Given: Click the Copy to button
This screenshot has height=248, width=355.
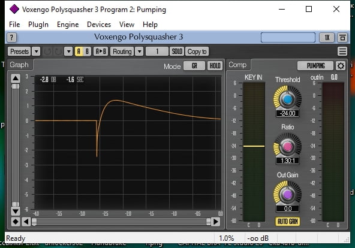Looking at the screenshot, I should coord(197,52).
